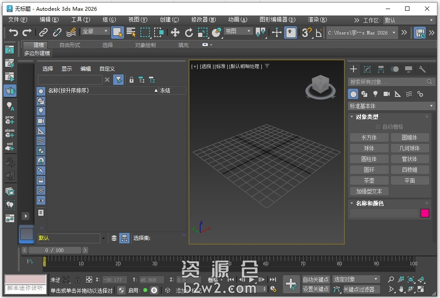The width and height of the screenshot is (440, 298).
Task: Open the 修改器(M) menu
Action: 202,20
